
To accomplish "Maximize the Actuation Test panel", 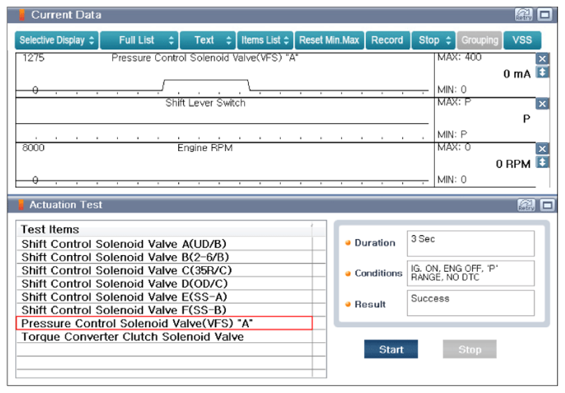I will coord(548,205).
